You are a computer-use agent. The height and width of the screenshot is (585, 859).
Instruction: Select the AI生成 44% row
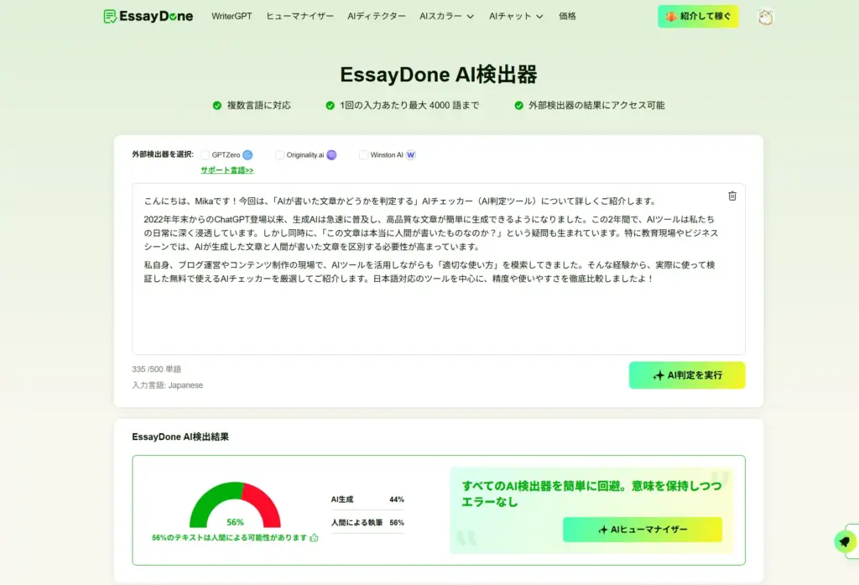[367, 499]
